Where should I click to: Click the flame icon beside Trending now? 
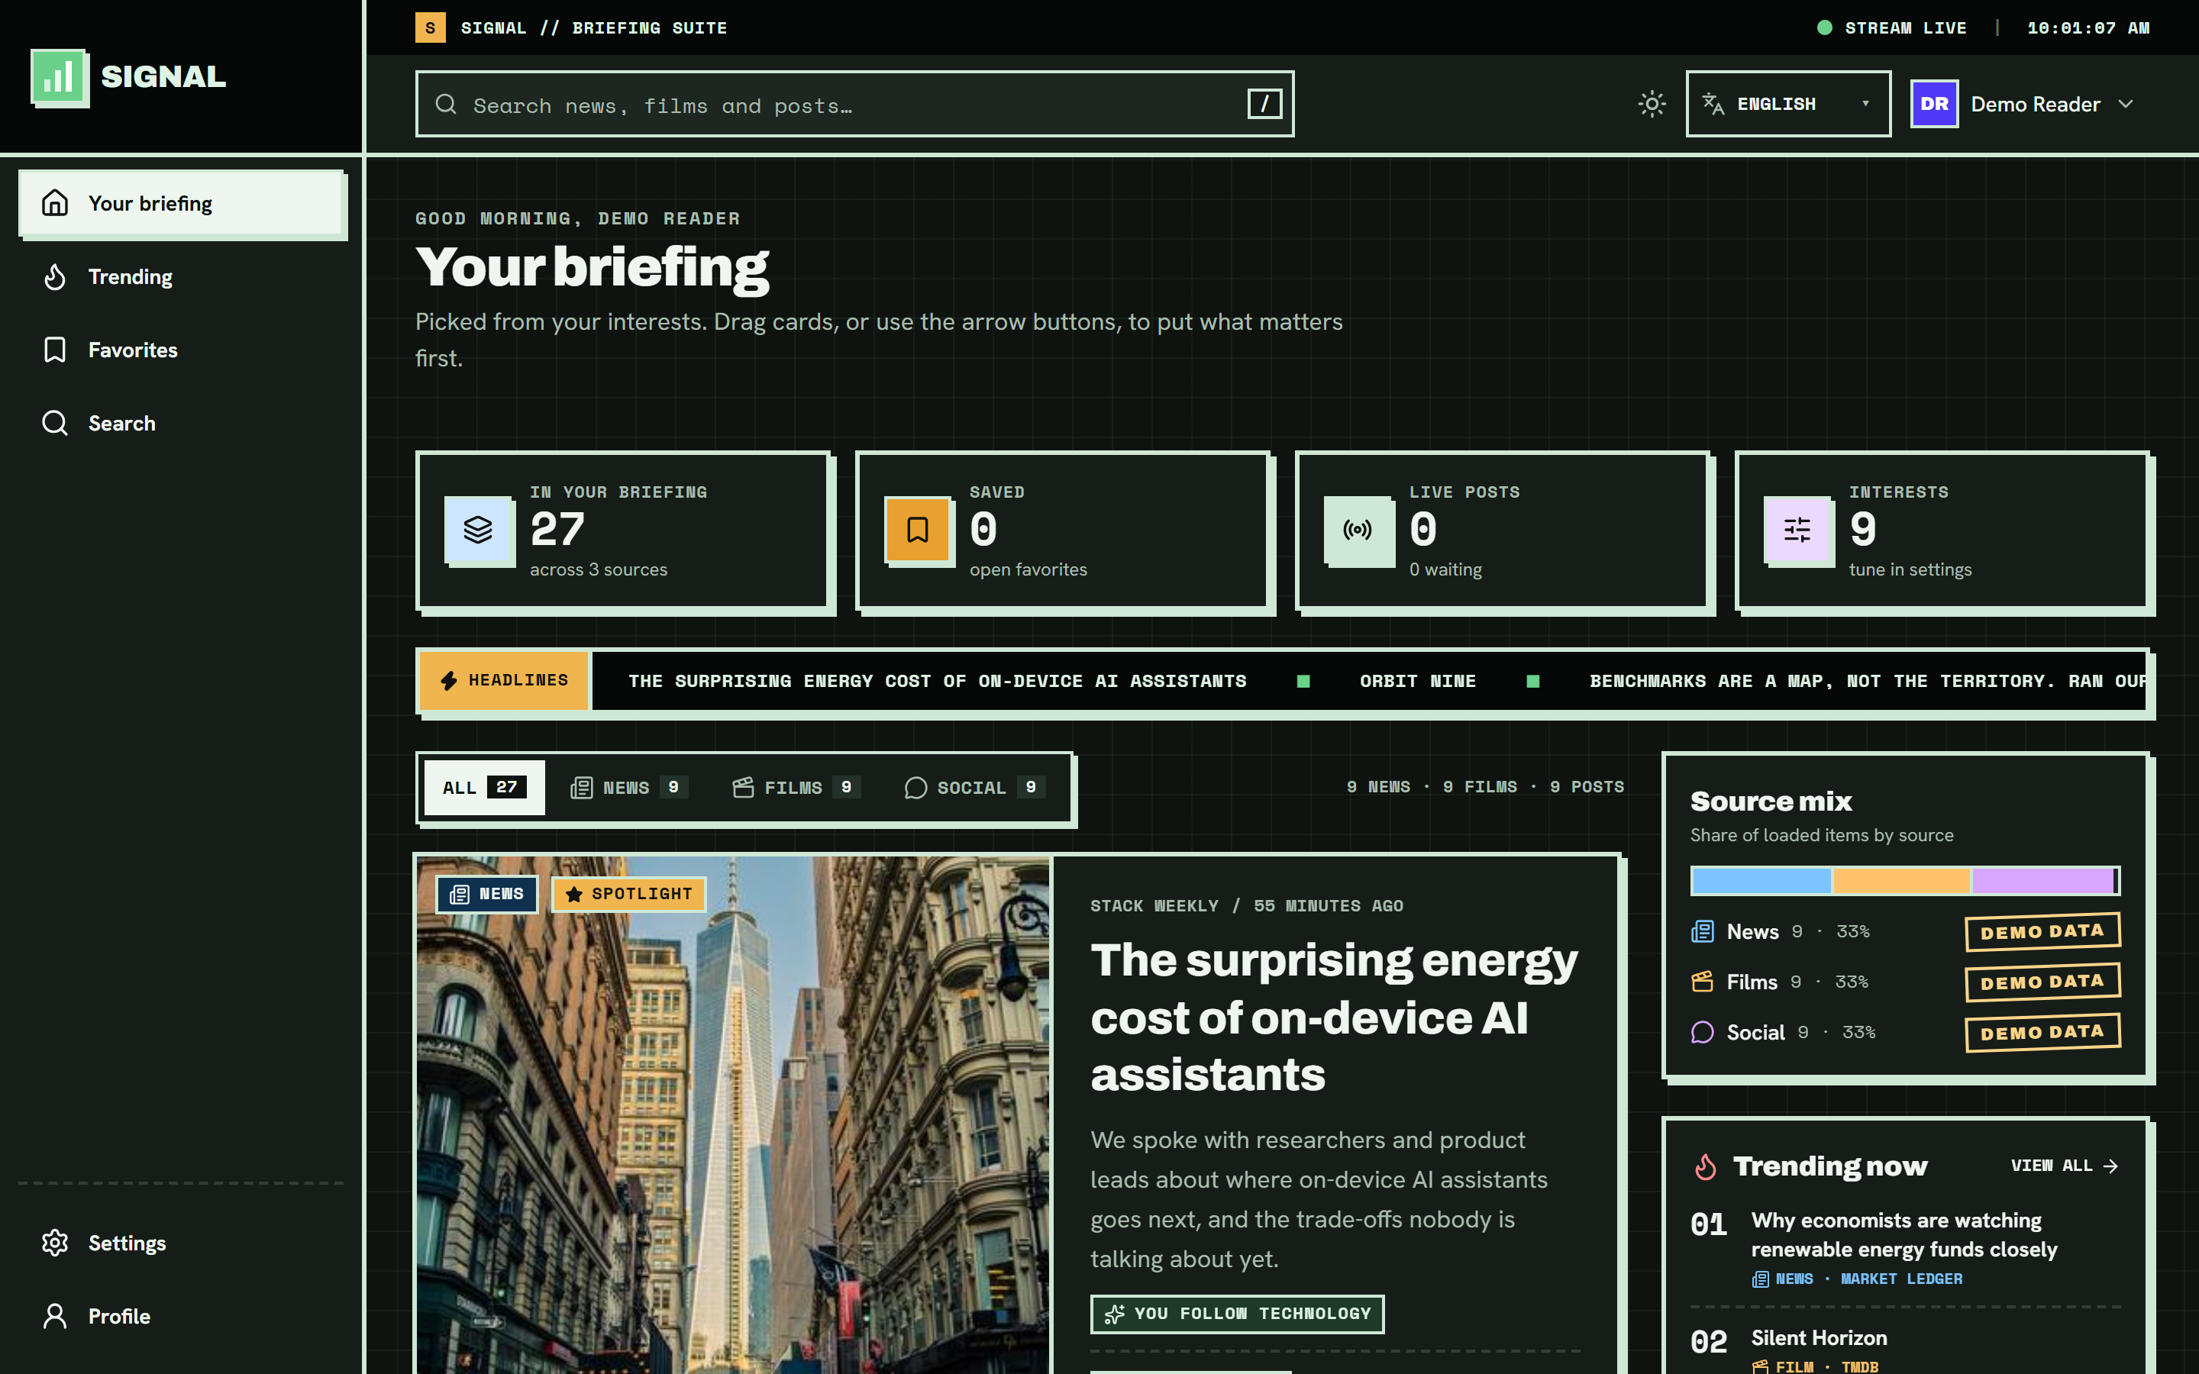1706,1167
